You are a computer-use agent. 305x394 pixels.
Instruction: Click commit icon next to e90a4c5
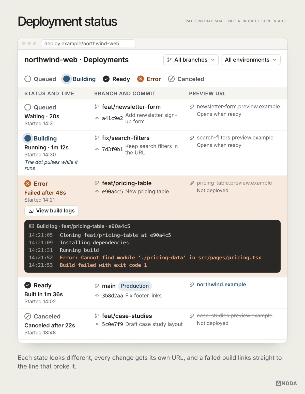pyautogui.click(x=97, y=191)
